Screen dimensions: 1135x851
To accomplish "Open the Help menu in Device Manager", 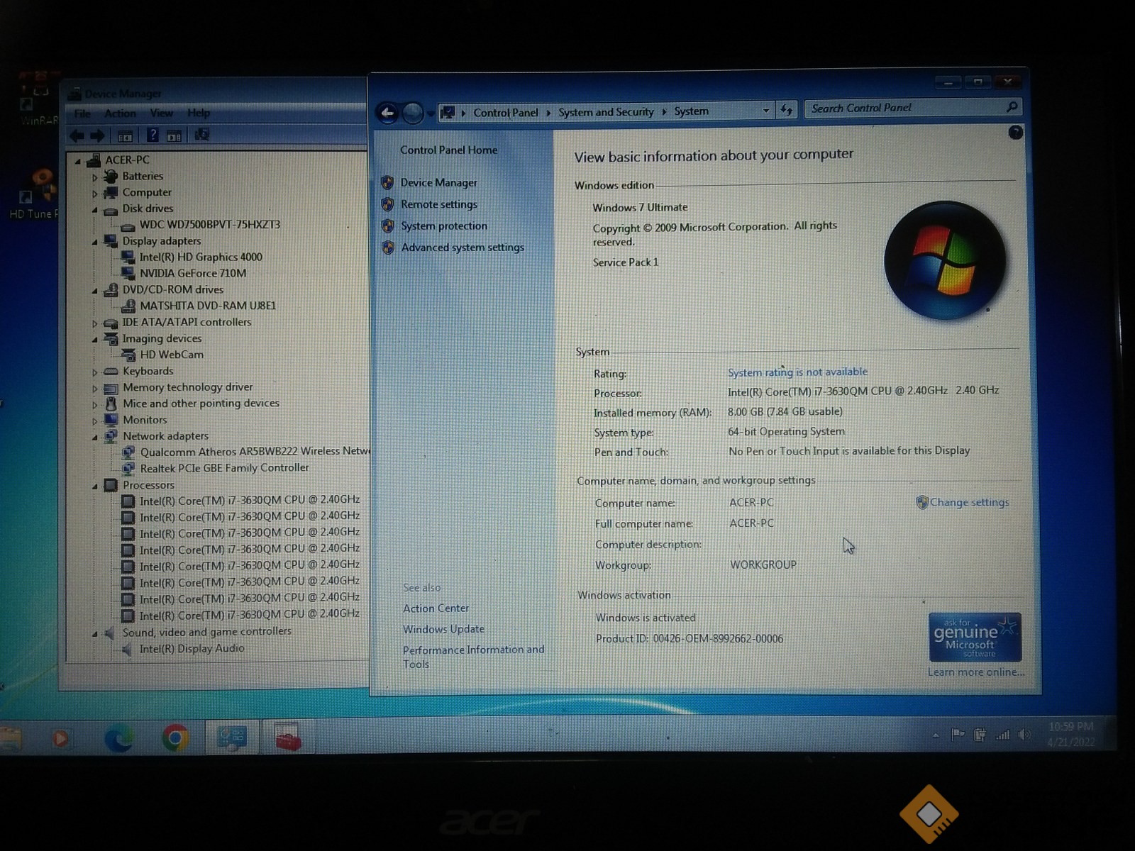I will click(199, 113).
